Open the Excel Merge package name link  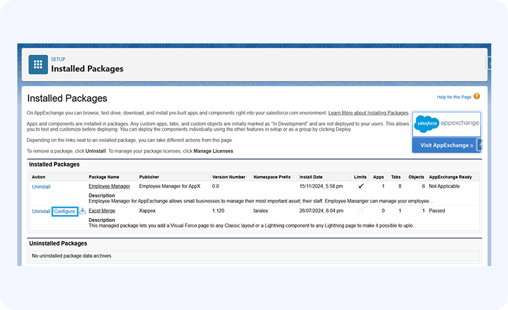click(x=102, y=211)
